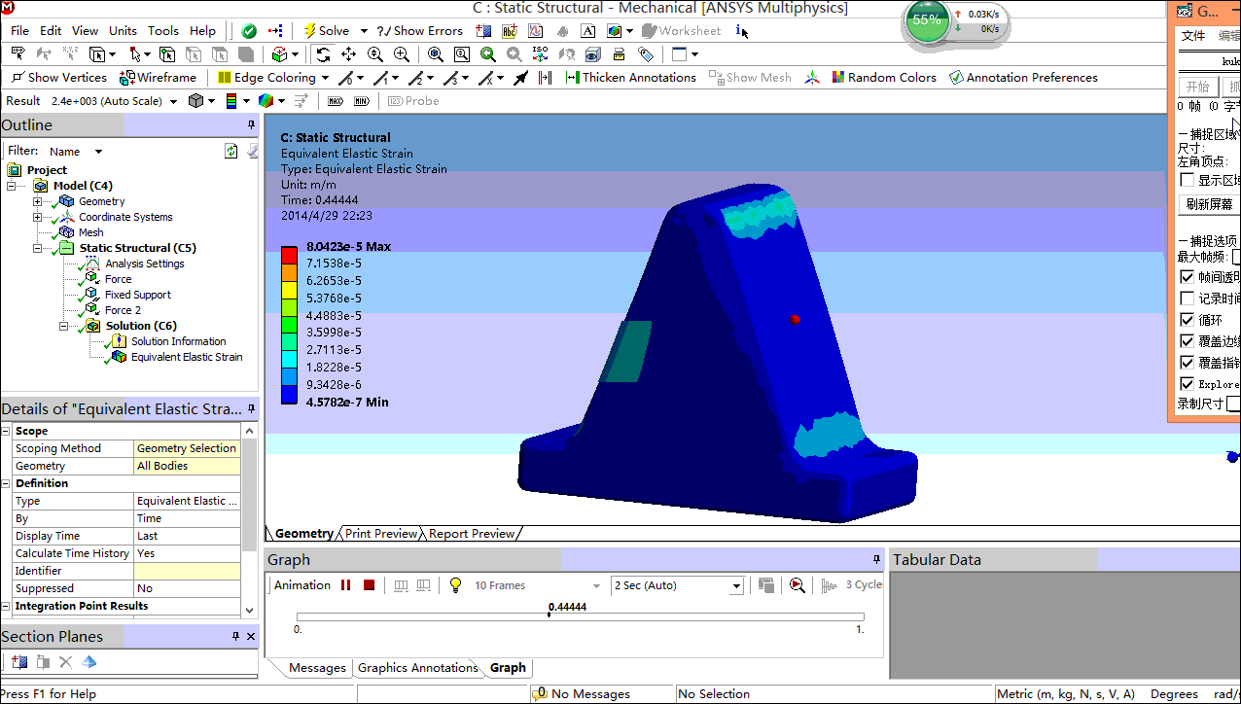The height and width of the screenshot is (704, 1241).
Task: Click the 刷新屏幕 button
Action: tap(1210, 204)
